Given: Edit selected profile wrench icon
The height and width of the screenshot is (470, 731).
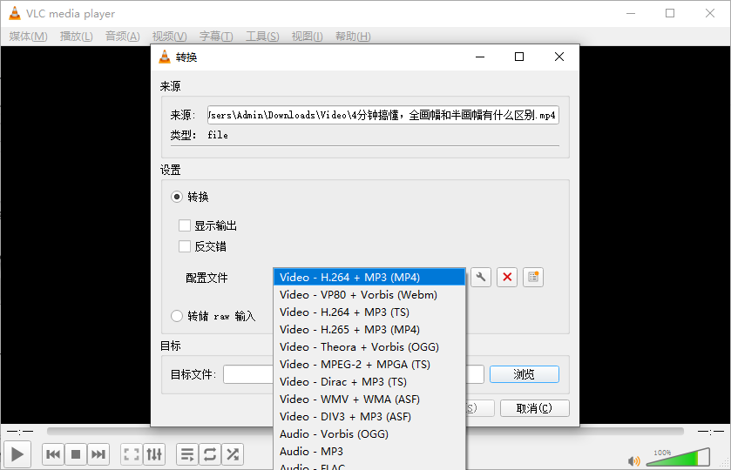Looking at the screenshot, I should [x=481, y=277].
